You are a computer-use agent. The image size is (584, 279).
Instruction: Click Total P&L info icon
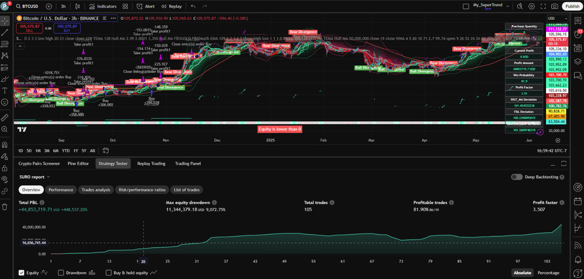41,203
